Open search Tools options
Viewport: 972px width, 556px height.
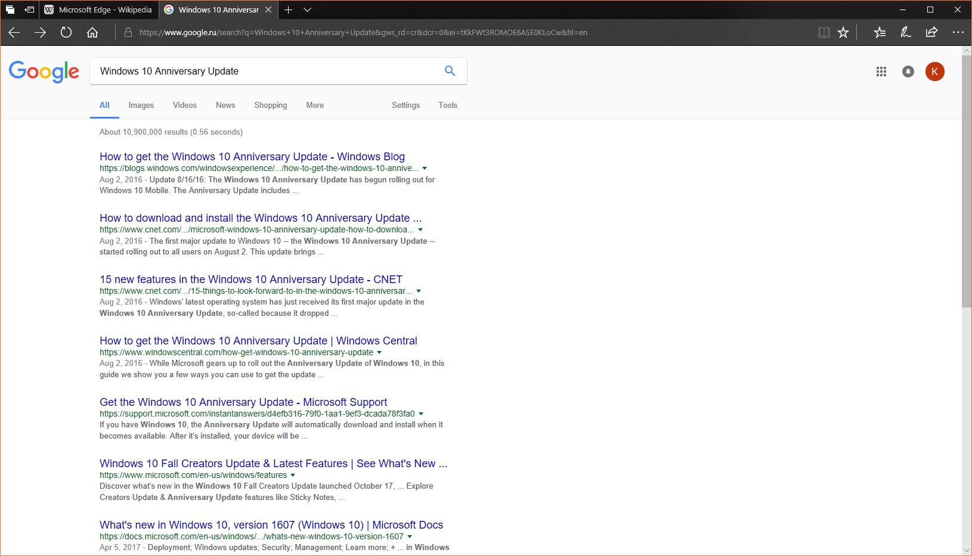pyautogui.click(x=448, y=105)
